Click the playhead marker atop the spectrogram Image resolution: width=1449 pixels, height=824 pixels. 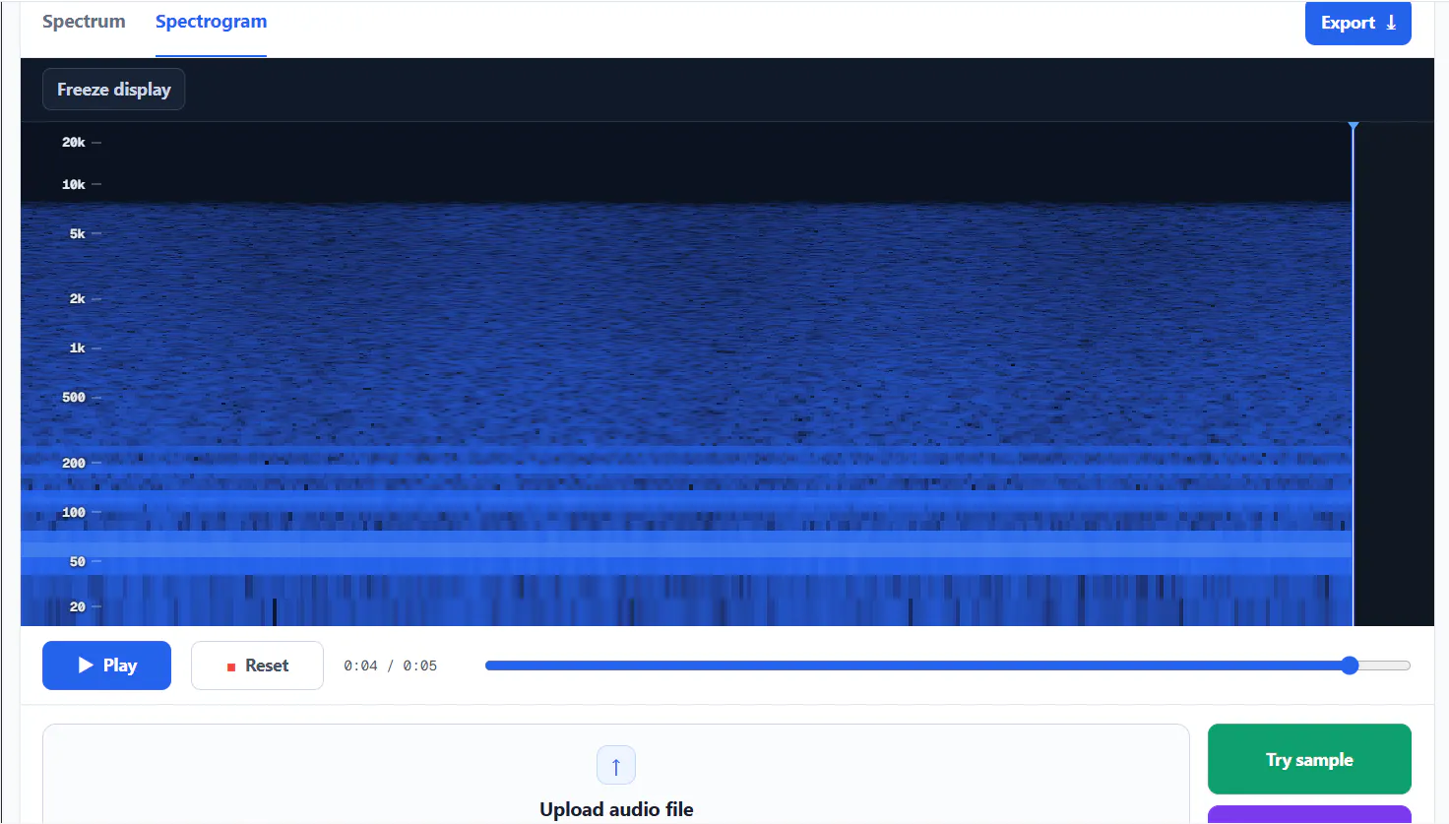(1354, 126)
